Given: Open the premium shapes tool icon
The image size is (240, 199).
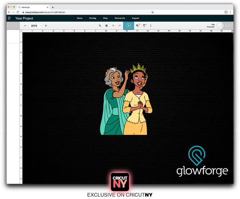Looking at the screenshot, I should [138, 26].
